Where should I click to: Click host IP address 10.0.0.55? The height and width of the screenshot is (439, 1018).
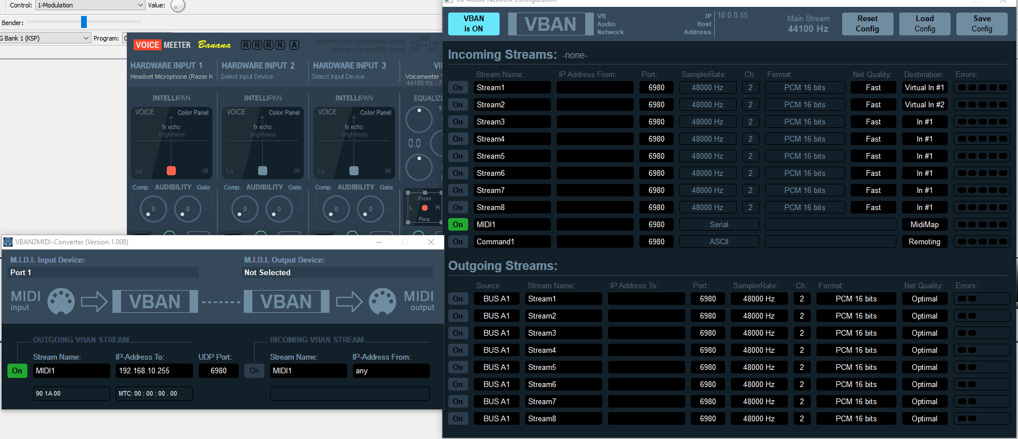point(733,15)
